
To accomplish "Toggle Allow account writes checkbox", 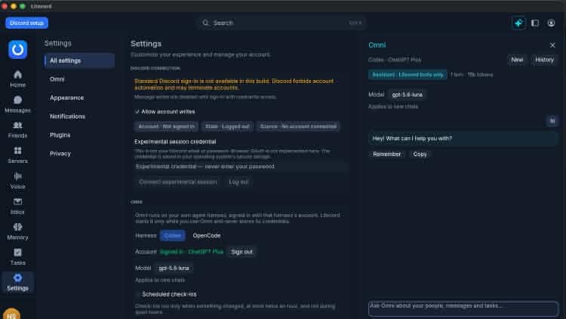I will 137,112.
